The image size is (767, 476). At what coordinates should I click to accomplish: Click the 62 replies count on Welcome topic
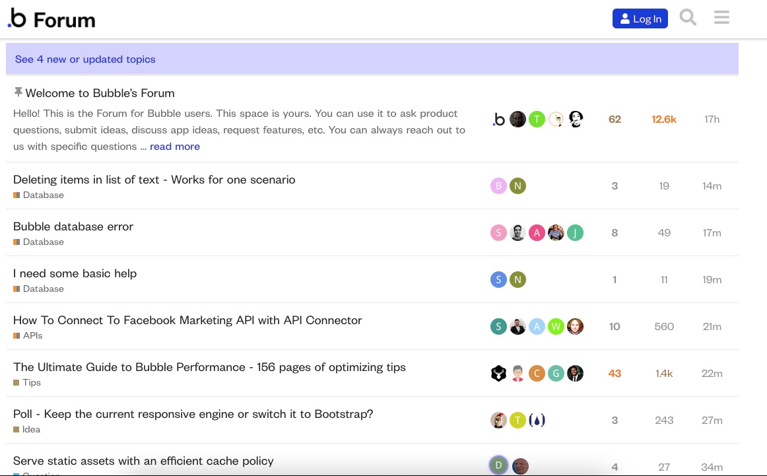pyautogui.click(x=615, y=119)
